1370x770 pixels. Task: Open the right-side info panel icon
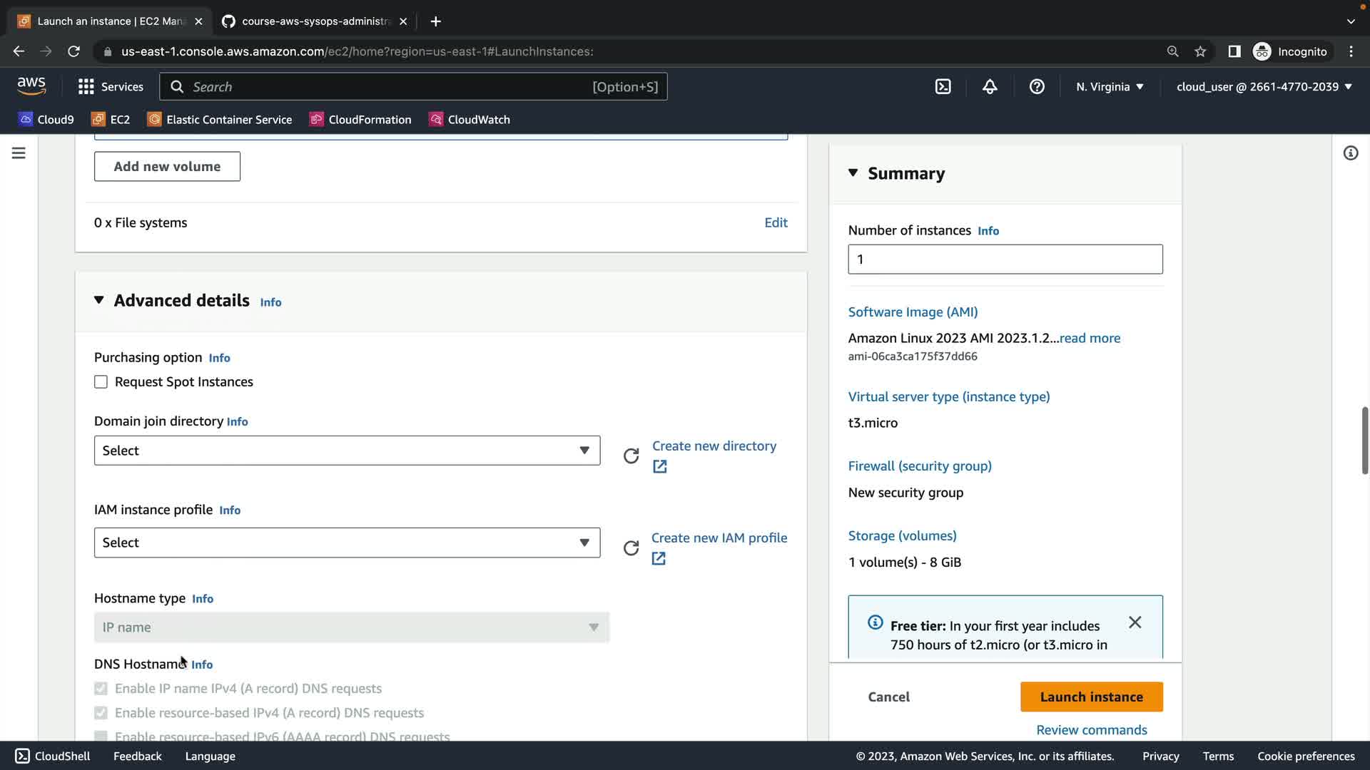coord(1350,153)
